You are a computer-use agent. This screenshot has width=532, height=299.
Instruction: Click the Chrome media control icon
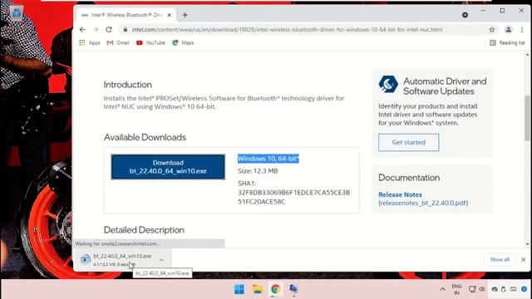click(465, 15)
